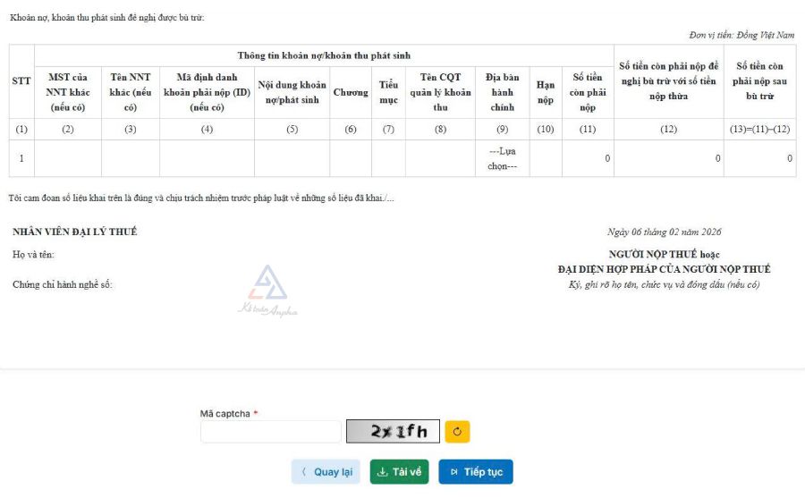Click the STT cell showing row number 1
The image size is (805, 498).
tap(21, 158)
